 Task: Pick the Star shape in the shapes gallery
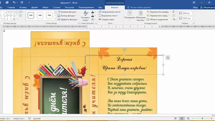point(14,19)
